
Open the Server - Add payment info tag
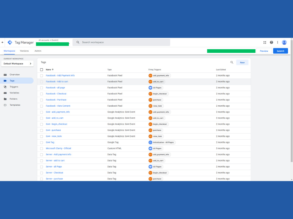[59, 154]
